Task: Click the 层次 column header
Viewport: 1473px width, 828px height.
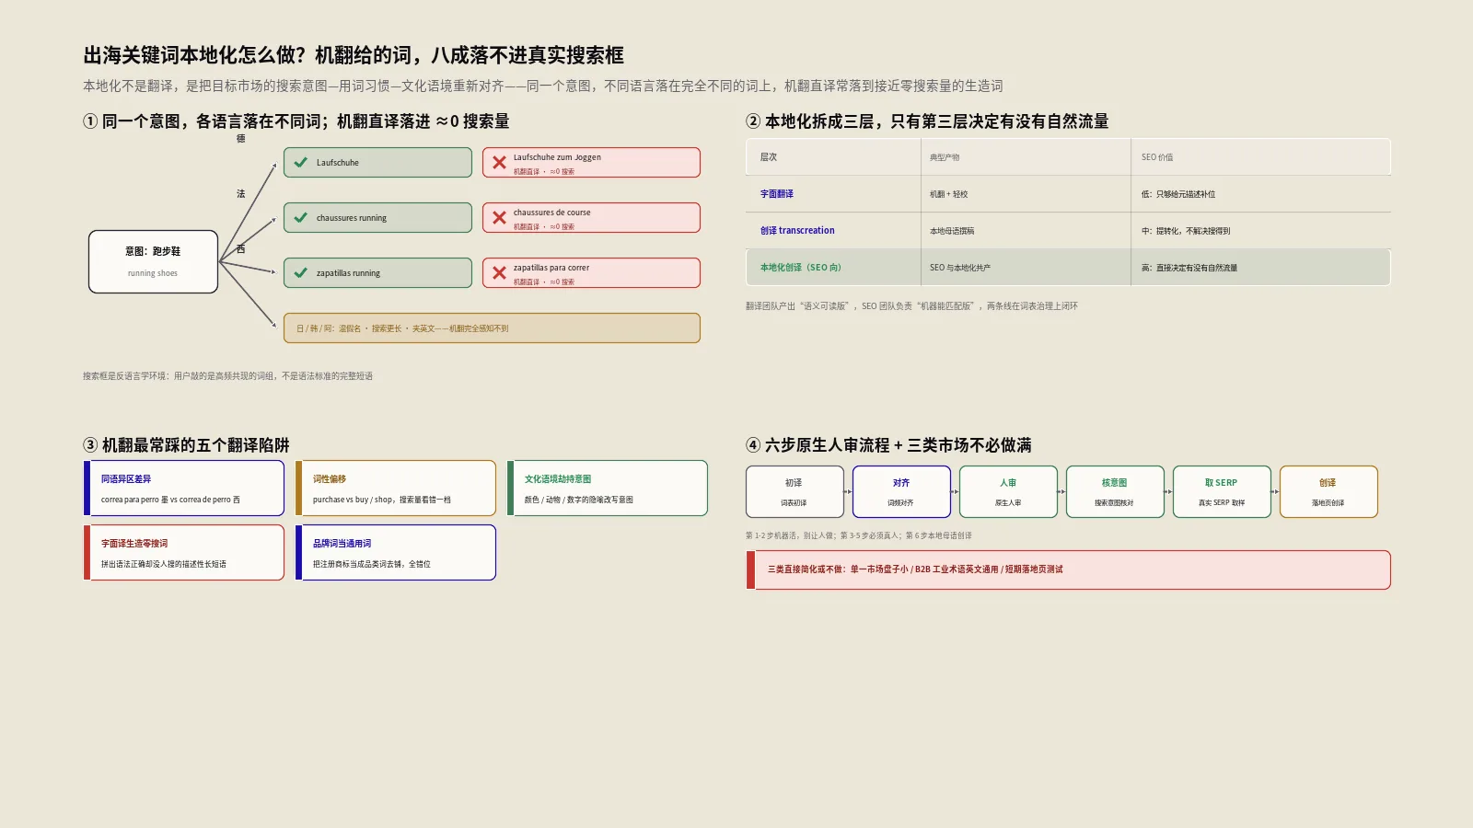Action: pos(769,157)
